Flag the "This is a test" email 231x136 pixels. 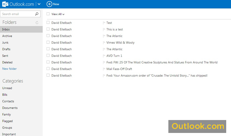point(104,29)
